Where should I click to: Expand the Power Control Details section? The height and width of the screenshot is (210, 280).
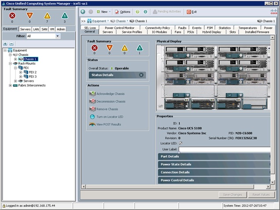click(214, 180)
